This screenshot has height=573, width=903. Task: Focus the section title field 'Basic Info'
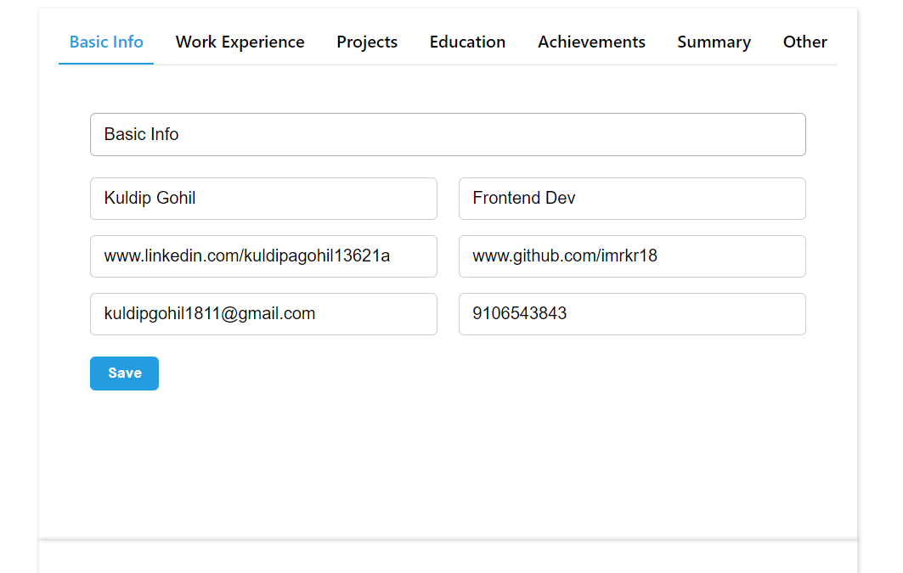coord(448,135)
